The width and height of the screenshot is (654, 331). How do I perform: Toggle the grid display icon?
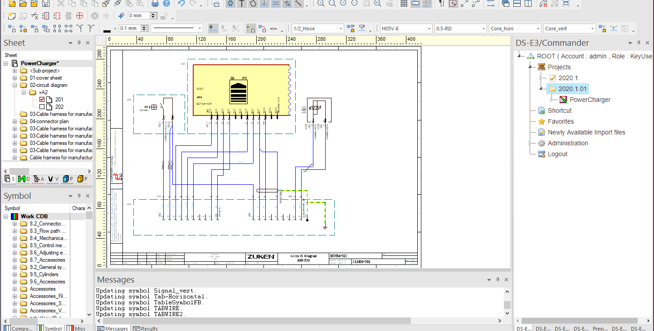tap(404, 4)
